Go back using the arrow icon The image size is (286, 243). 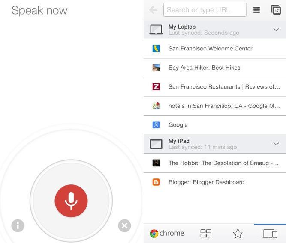click(x=153, y=10)
